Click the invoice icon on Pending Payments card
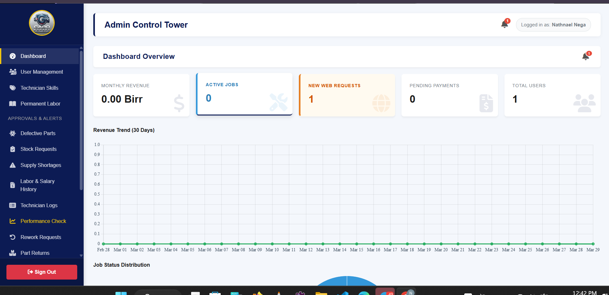609x295 pixels. 486,103
